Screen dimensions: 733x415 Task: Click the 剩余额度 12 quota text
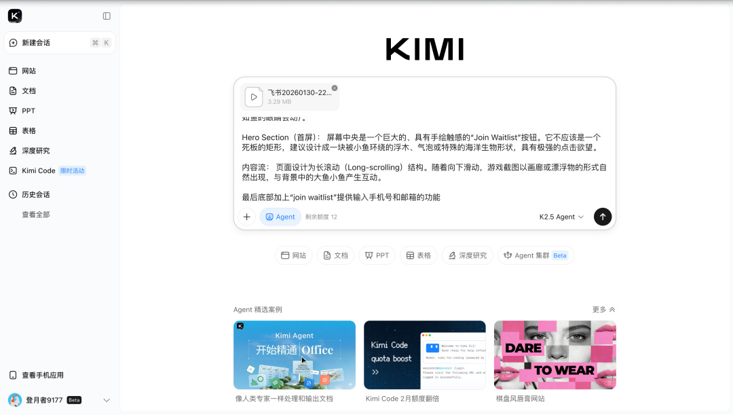point(321,217)
